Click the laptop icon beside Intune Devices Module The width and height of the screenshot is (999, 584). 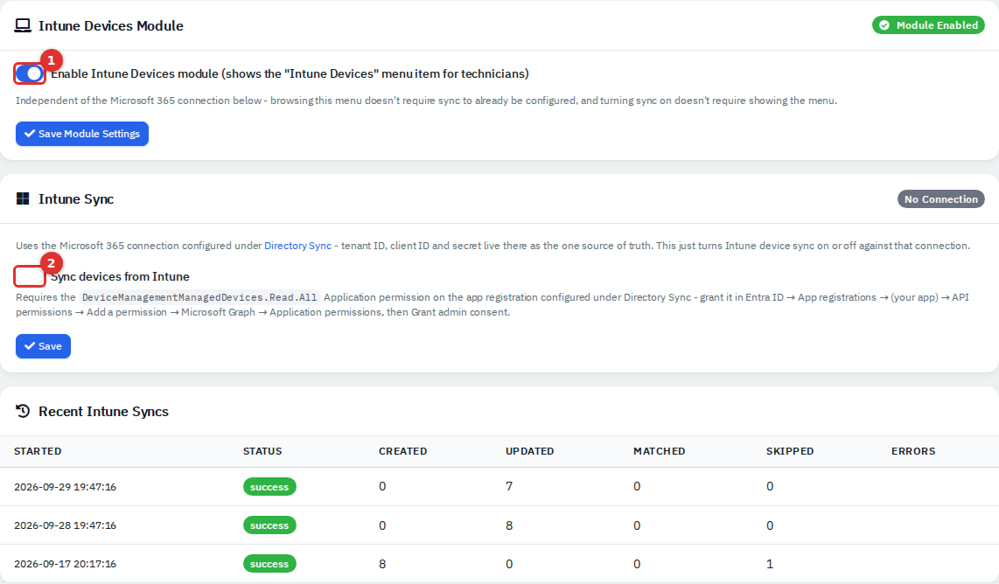pyautogui.click(x=23, y=25)
